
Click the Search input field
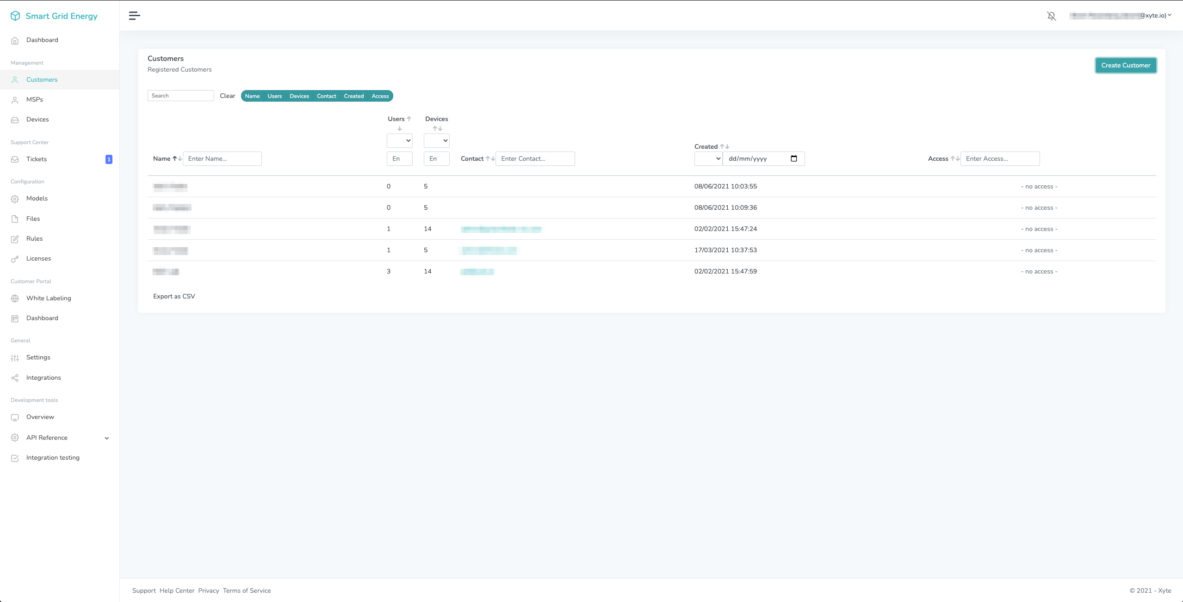click(180, 96)
